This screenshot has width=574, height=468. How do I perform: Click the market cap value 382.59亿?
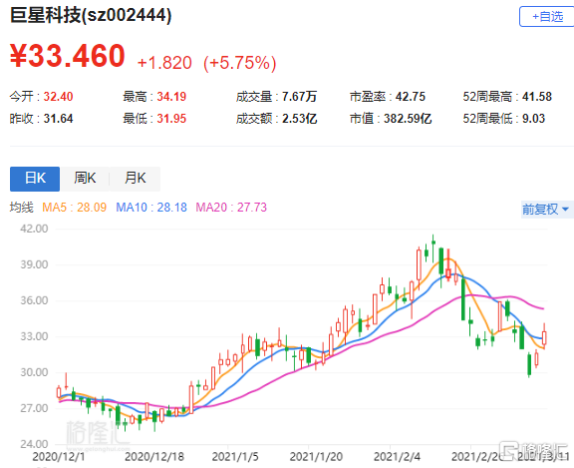coord(408,119)
